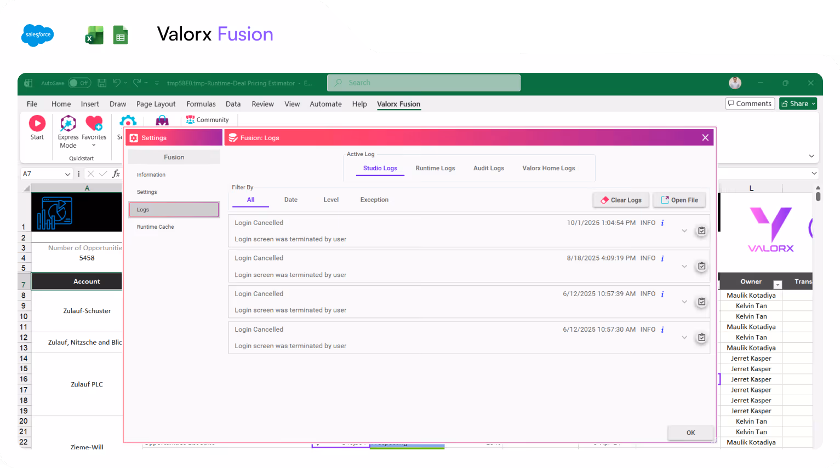Open the Favorites dropdown arrow
Viewport: 840px width, 468px height.
[94, 145]
